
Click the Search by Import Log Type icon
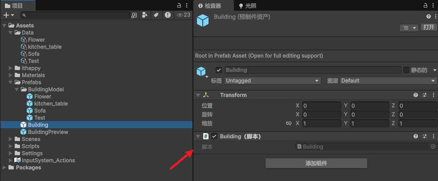pyautogui.click(x=168, y=15)
